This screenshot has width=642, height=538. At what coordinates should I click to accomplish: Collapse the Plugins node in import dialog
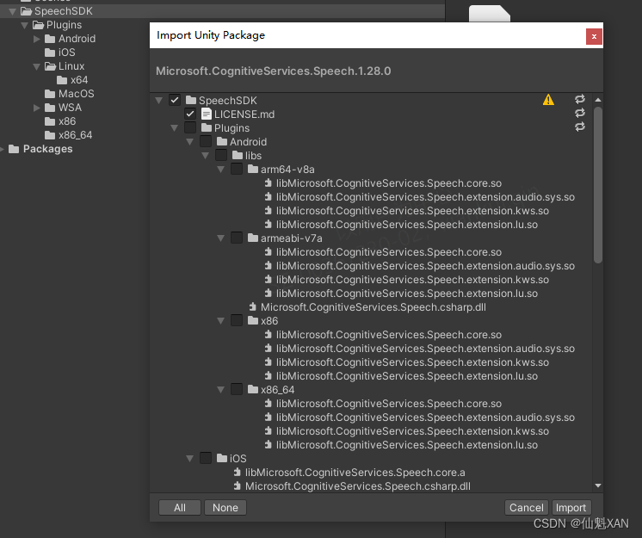175,128
